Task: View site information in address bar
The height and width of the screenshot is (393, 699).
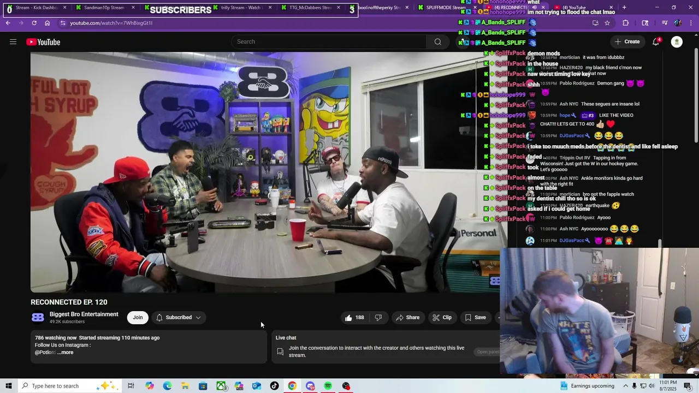Action: (63, 23)
